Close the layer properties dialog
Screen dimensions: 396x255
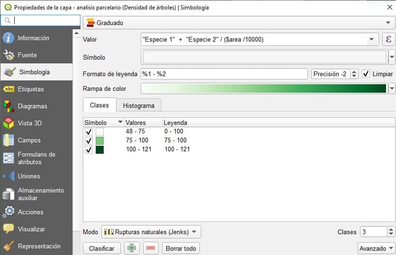click(x=390, y=7)
